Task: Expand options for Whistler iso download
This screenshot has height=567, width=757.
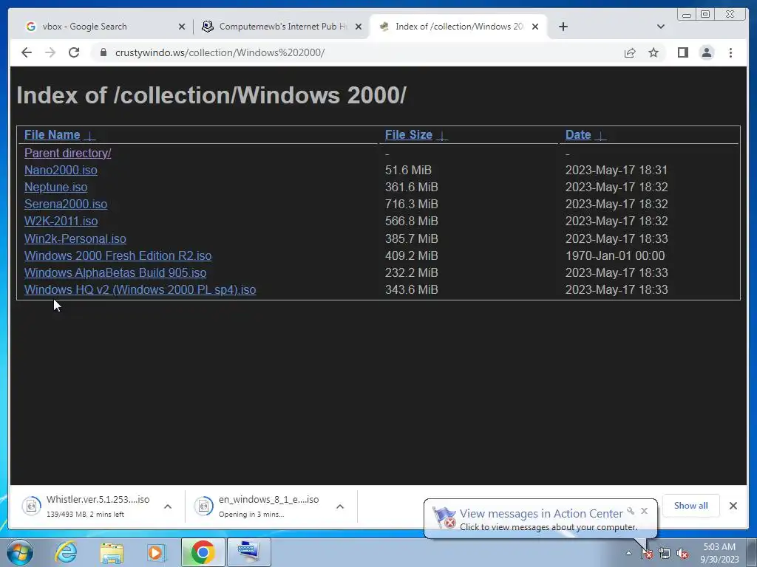Action: click(168, 506)
